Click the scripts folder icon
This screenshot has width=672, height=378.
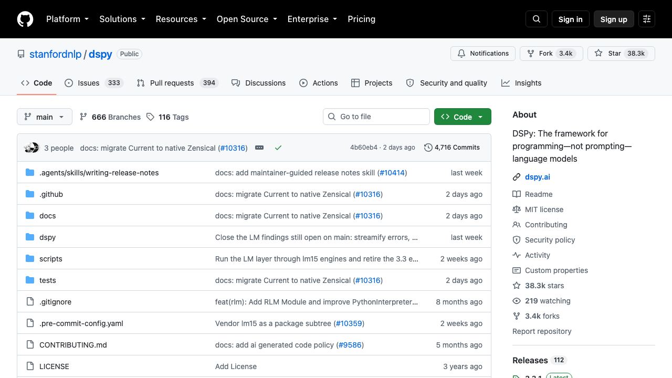tap(30, 259)
